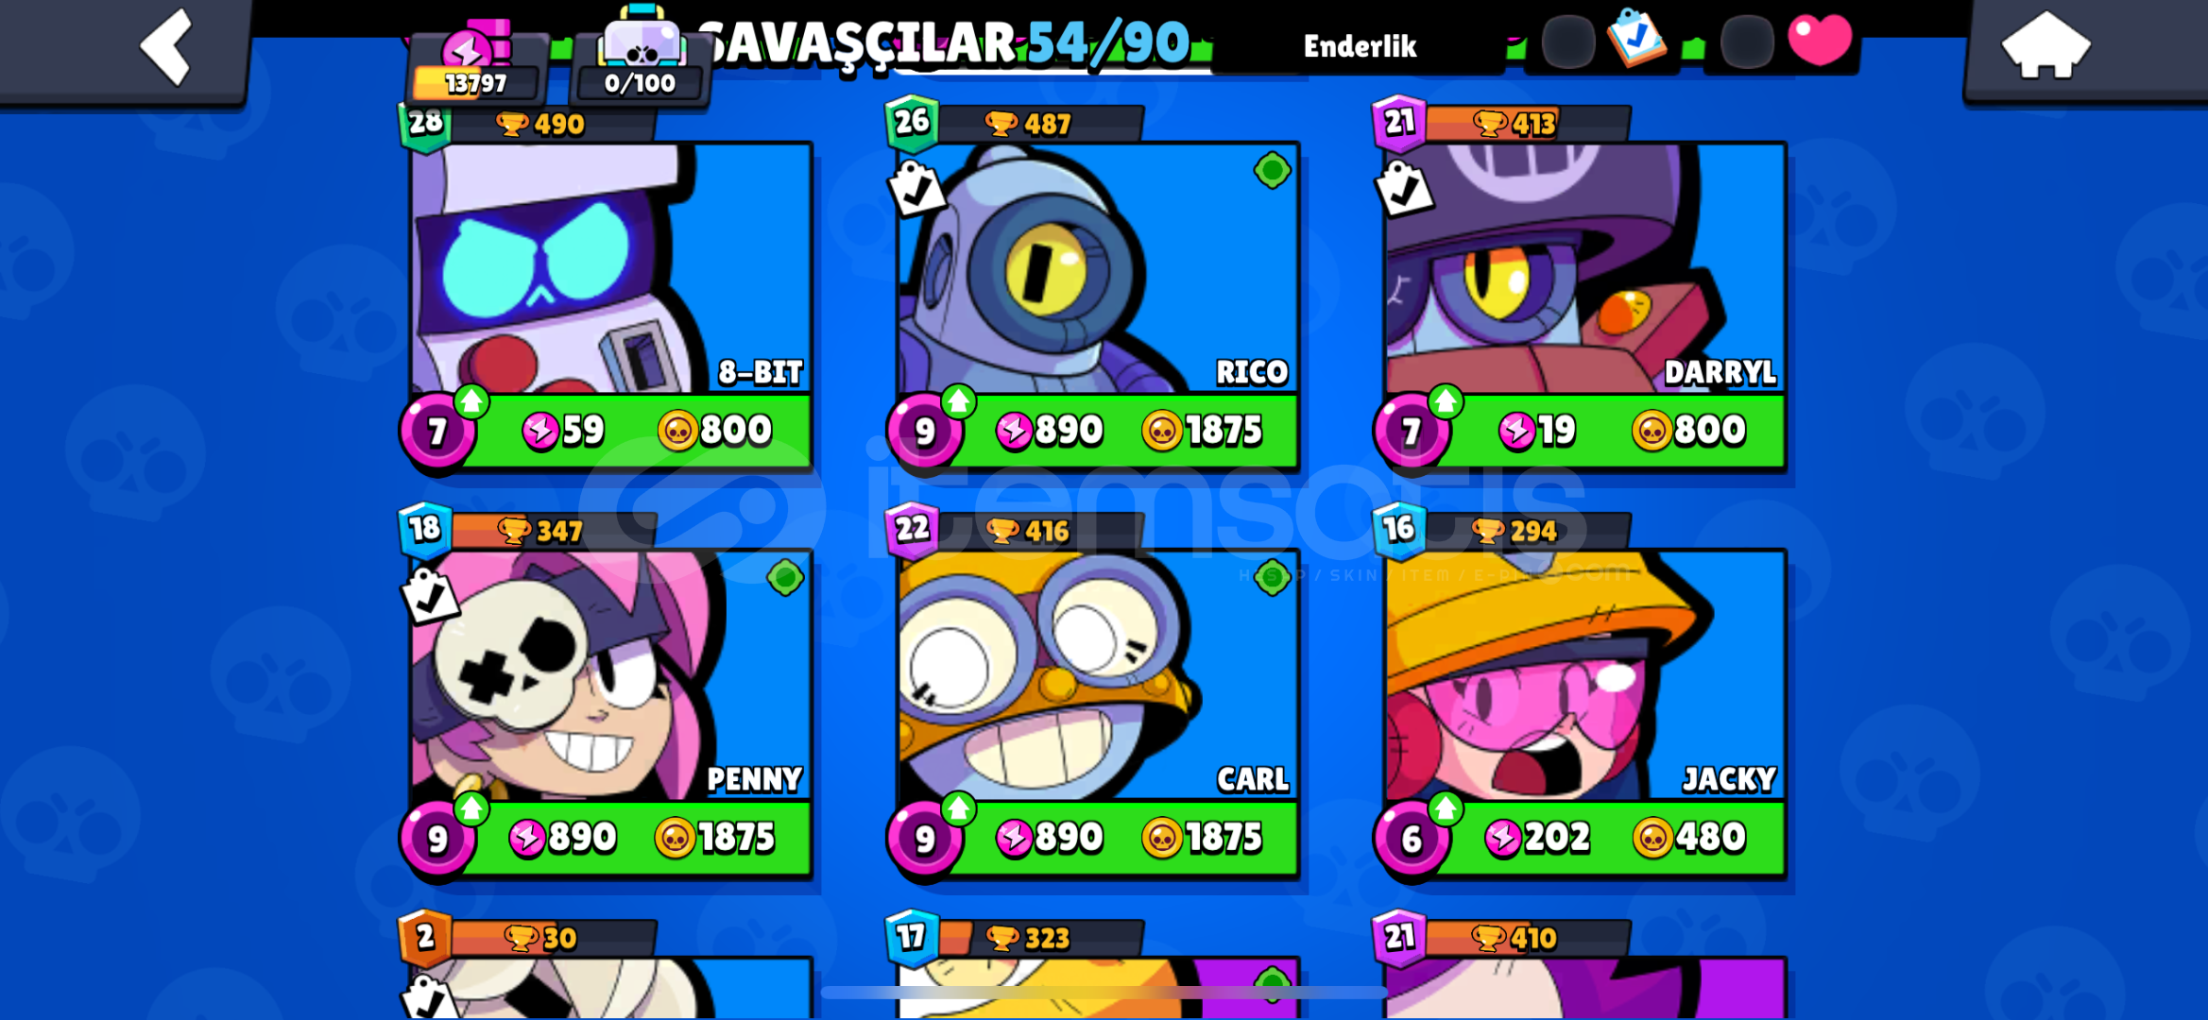
Task: Open the Enderlik sort dropdown
Action: [1360, 45]
